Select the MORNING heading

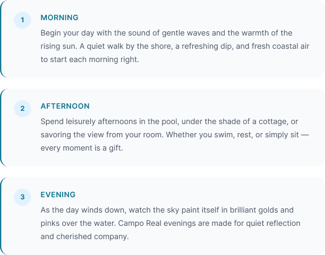click(59, 17)
